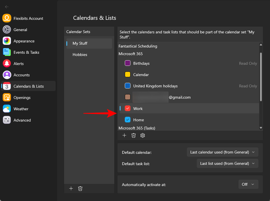Uncheck the Home calendar checkbox
Viewport: 270px width, 201px height.
[128, 120]
